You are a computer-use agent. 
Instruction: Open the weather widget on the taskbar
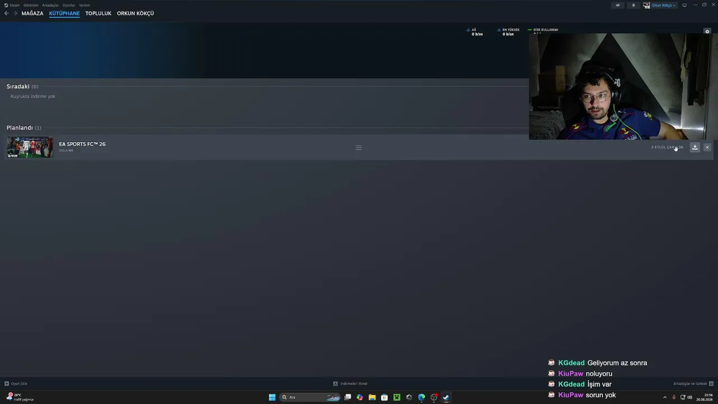20,397
